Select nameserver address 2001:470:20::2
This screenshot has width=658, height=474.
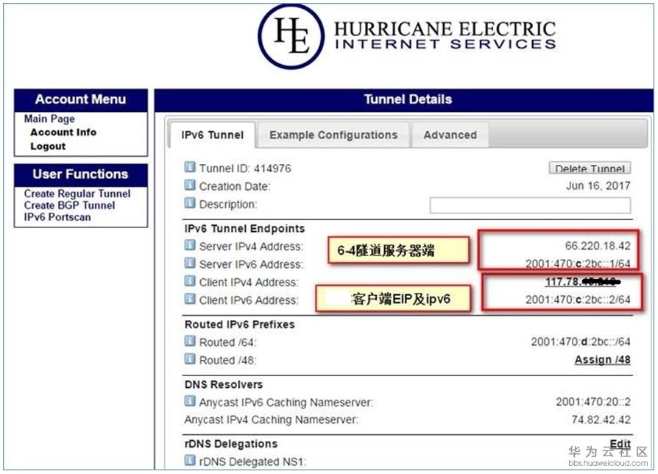[x=593, y=402]
